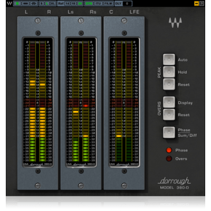The image size is (211, 211).
Task: Click the DLY label in the toolbar
Action: [118, 3]
